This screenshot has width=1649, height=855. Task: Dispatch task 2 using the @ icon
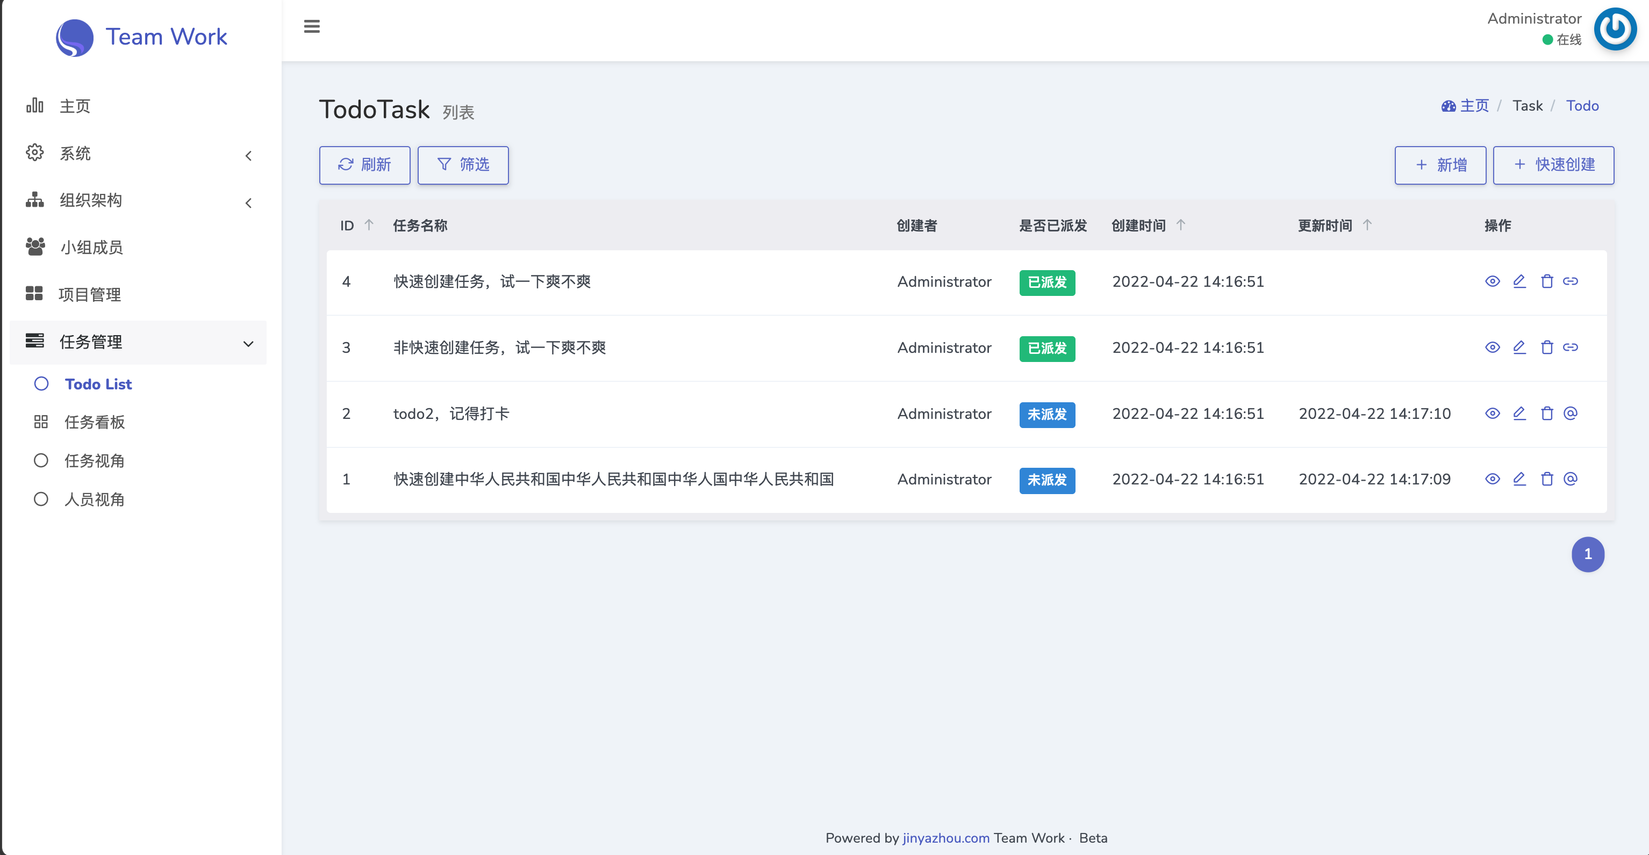tap(1571, 413)
